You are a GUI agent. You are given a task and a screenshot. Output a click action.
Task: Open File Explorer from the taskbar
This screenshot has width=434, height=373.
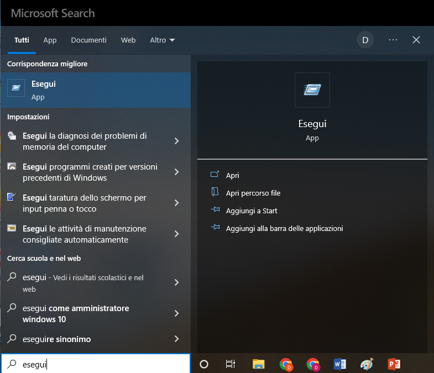259,364
